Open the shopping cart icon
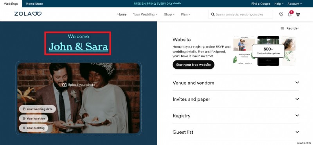313x145 pixels. tap(298, 14)
